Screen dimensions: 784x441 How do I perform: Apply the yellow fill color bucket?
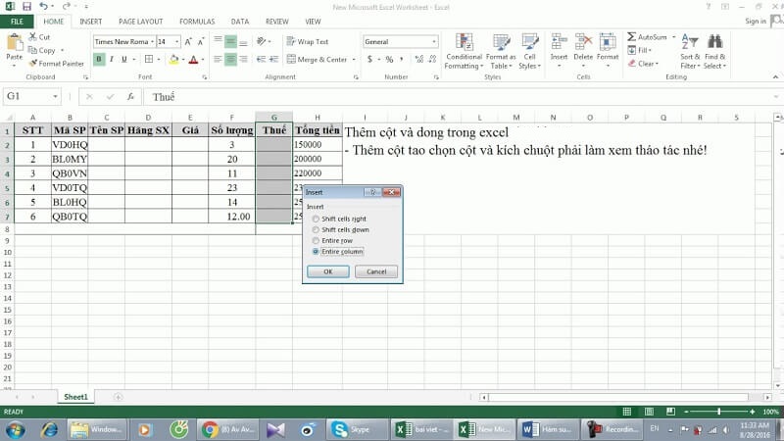pyautogui.click(x=173, y=59)
